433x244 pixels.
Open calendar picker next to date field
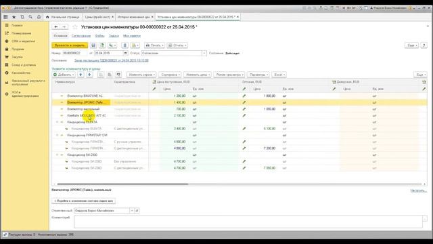point(126,53)
